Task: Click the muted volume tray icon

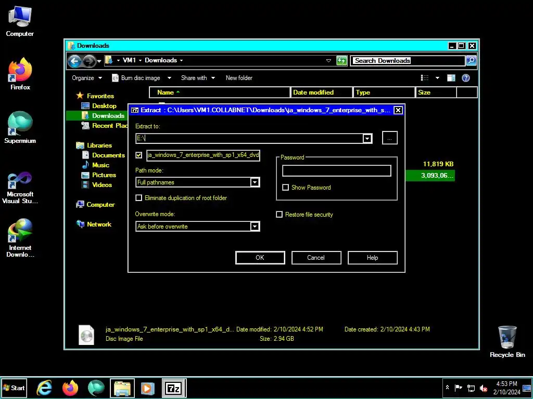Action: [483, 388]
